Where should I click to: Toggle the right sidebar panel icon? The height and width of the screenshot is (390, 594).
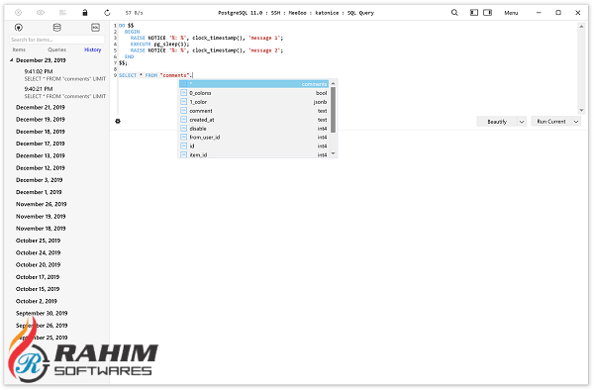click(x=487, y=13)
